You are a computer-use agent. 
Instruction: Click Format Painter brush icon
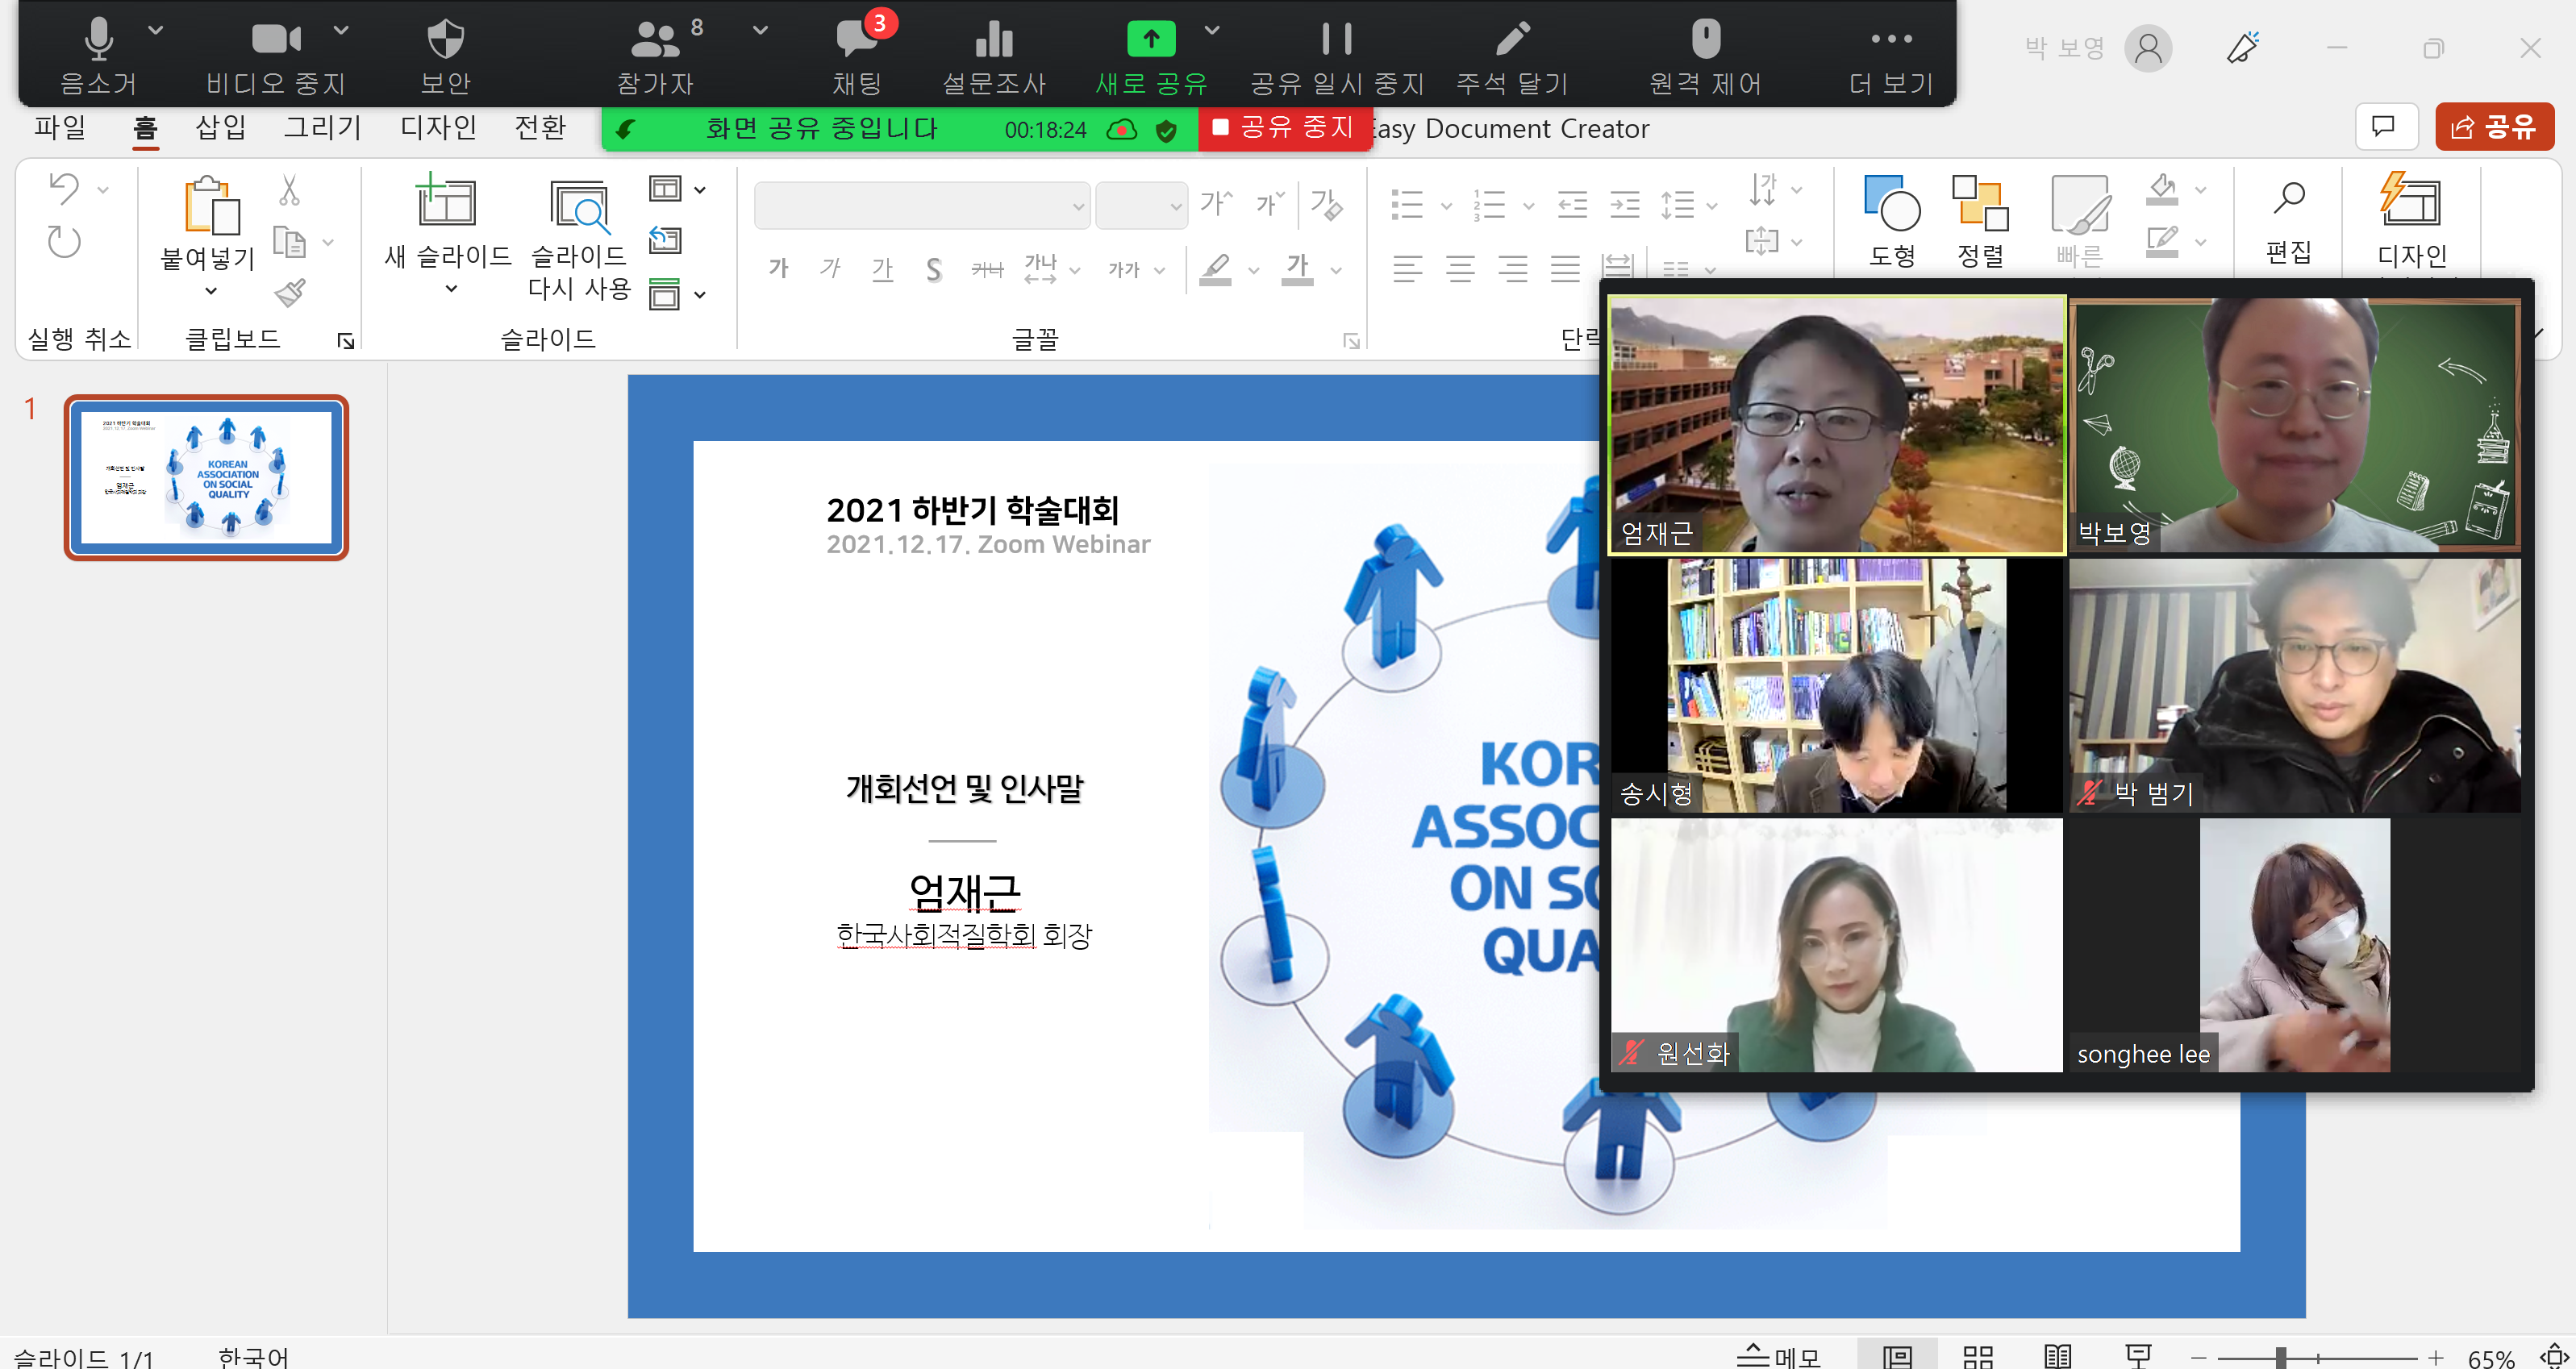tap(289, 293)
